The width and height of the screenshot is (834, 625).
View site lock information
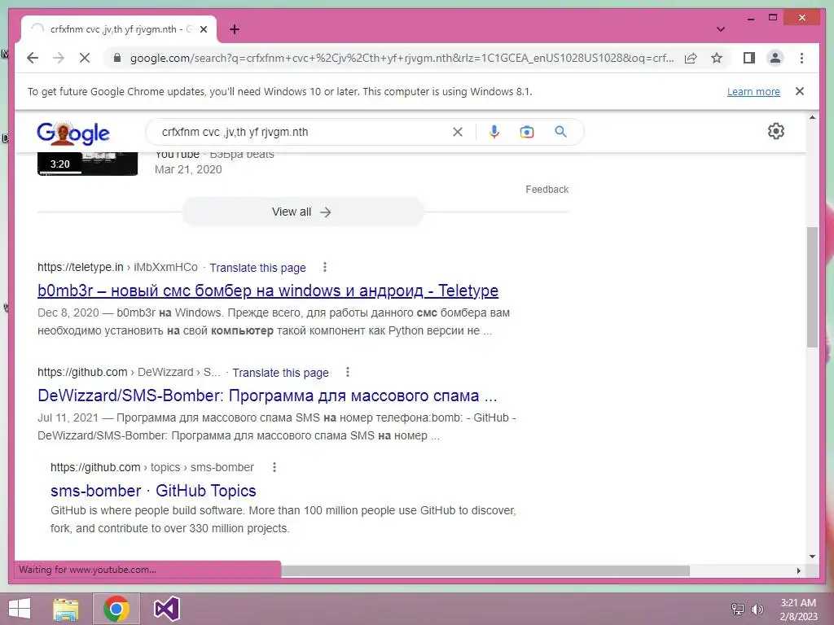coord(117,58)
